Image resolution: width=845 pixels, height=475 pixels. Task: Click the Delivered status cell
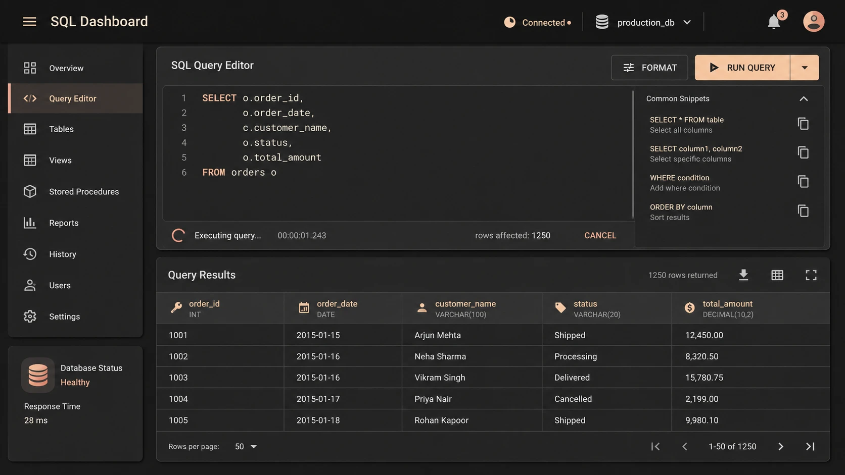pos(572,378)
